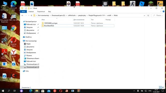
Task: Go up one folder level arrow
Action: pyautogui.click(x=31, y=16)
